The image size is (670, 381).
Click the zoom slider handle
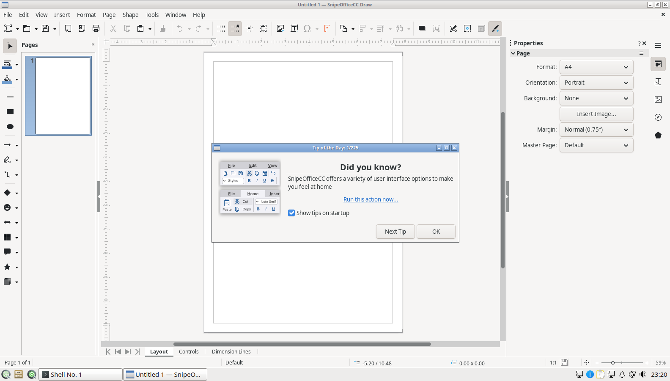(612, 363)
